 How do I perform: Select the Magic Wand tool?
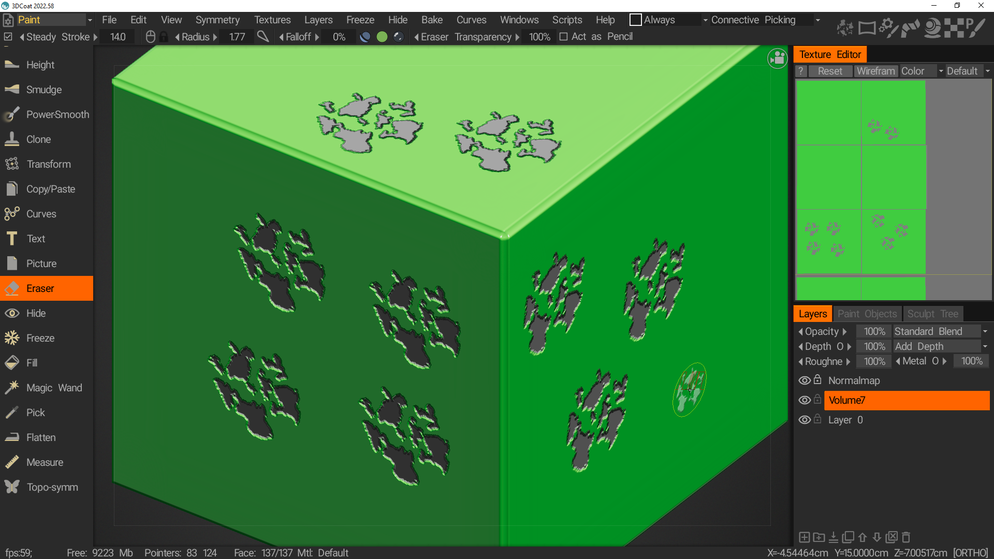(x=47, y=388)
